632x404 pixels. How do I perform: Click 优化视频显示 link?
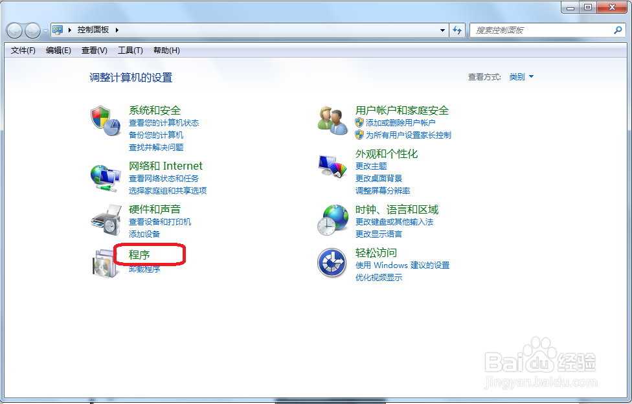pyautogui.click(x=378, y=277)
